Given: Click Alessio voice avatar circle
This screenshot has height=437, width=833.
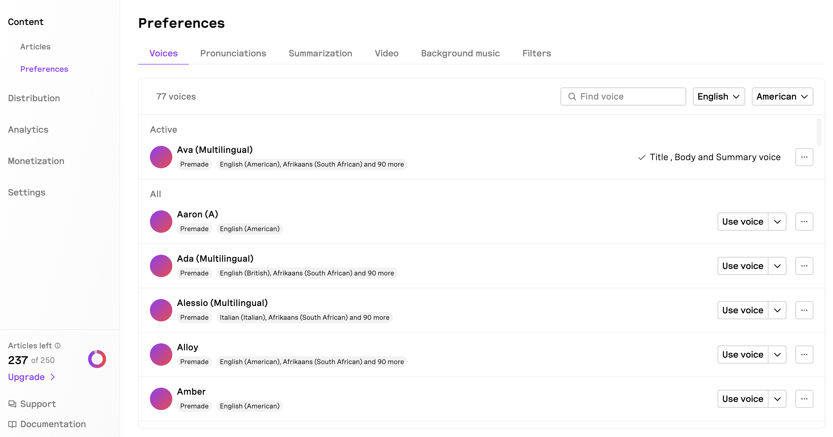Looking at the screenshot, I should pos(161,310).
